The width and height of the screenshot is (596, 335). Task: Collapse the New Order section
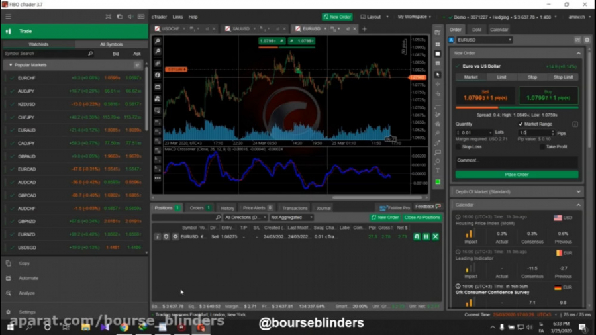click(x=579, y=53)
